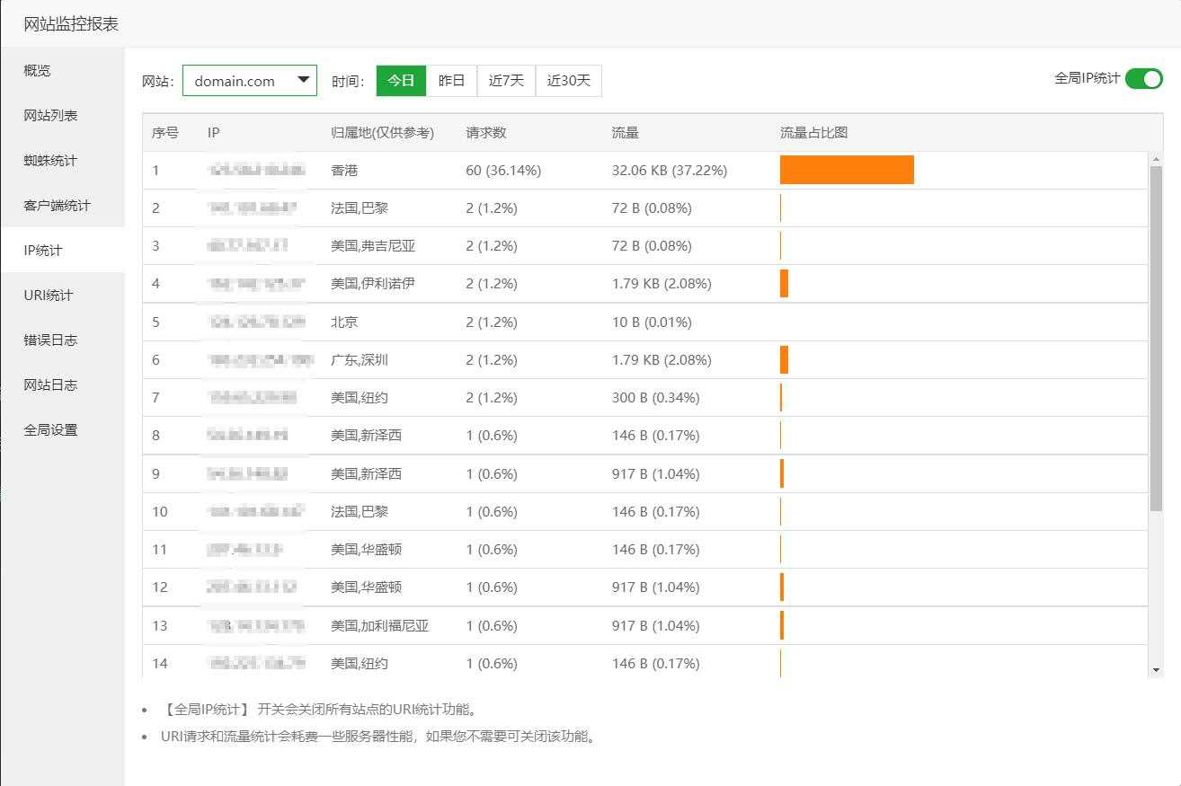Image resolution: width=1181 pixels, height=786 pixels.
Task: Click the 流量 column header
Action: tap(626, 133)
